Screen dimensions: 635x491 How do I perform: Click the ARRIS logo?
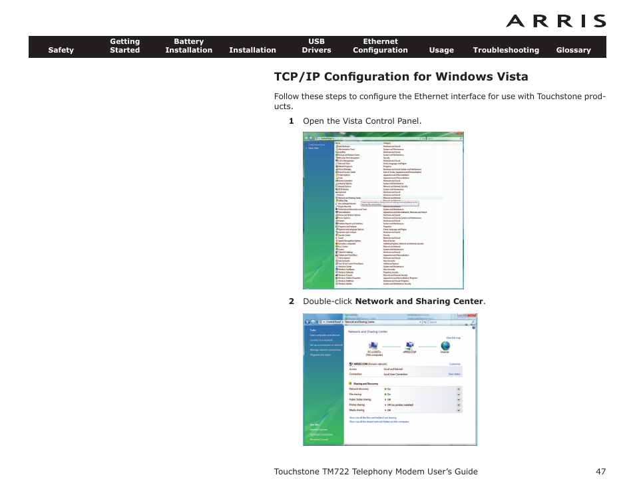pyautogui.click(x=556, y=21)
